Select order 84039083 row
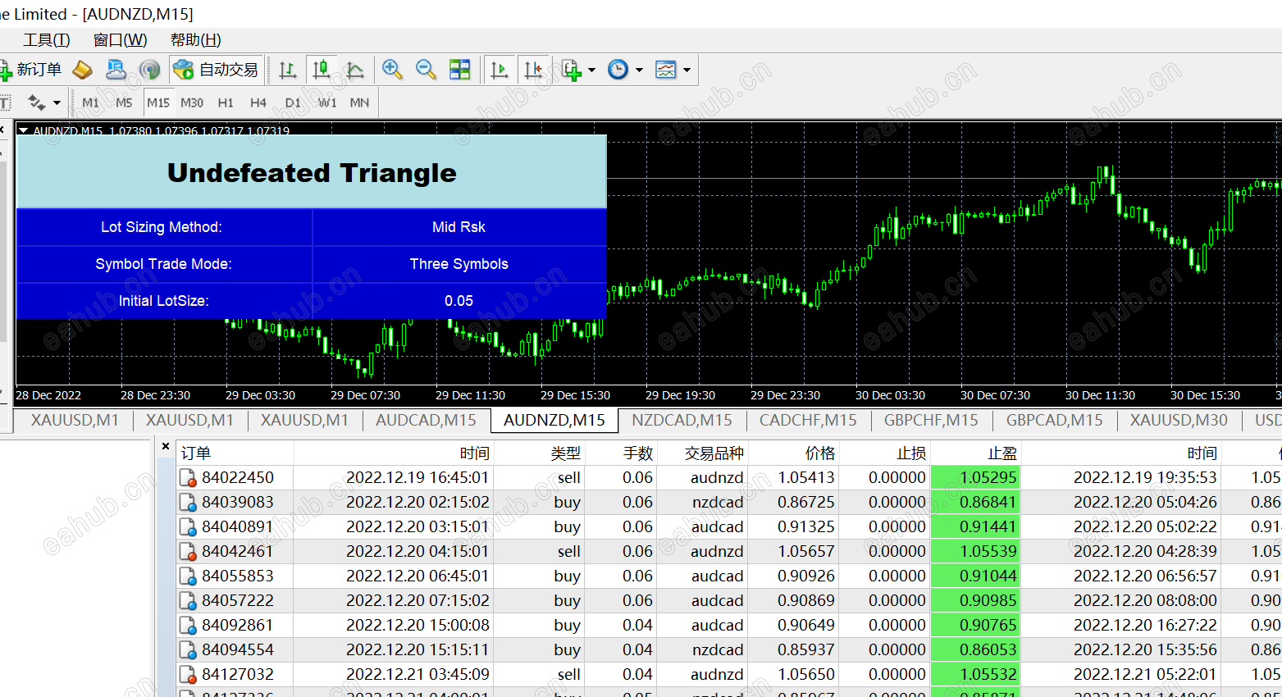The height and width of the screenshot is (697, 1282). [238, 502]
